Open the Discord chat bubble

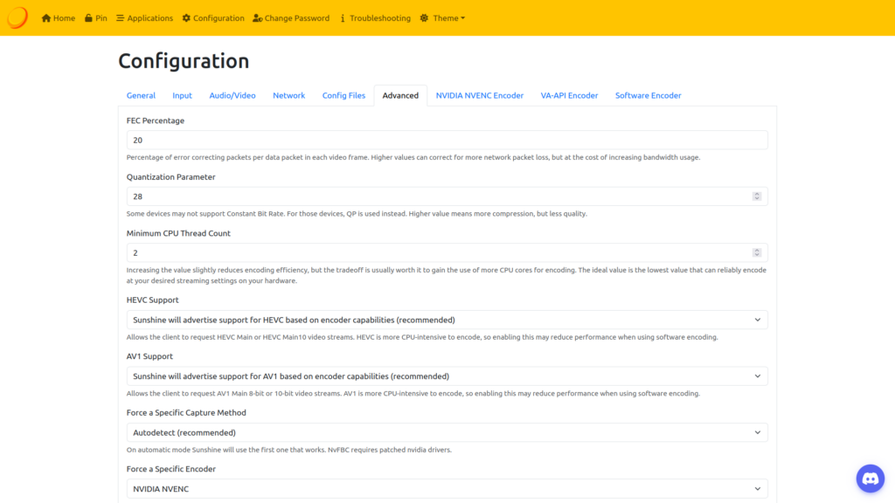pos(870,479)
